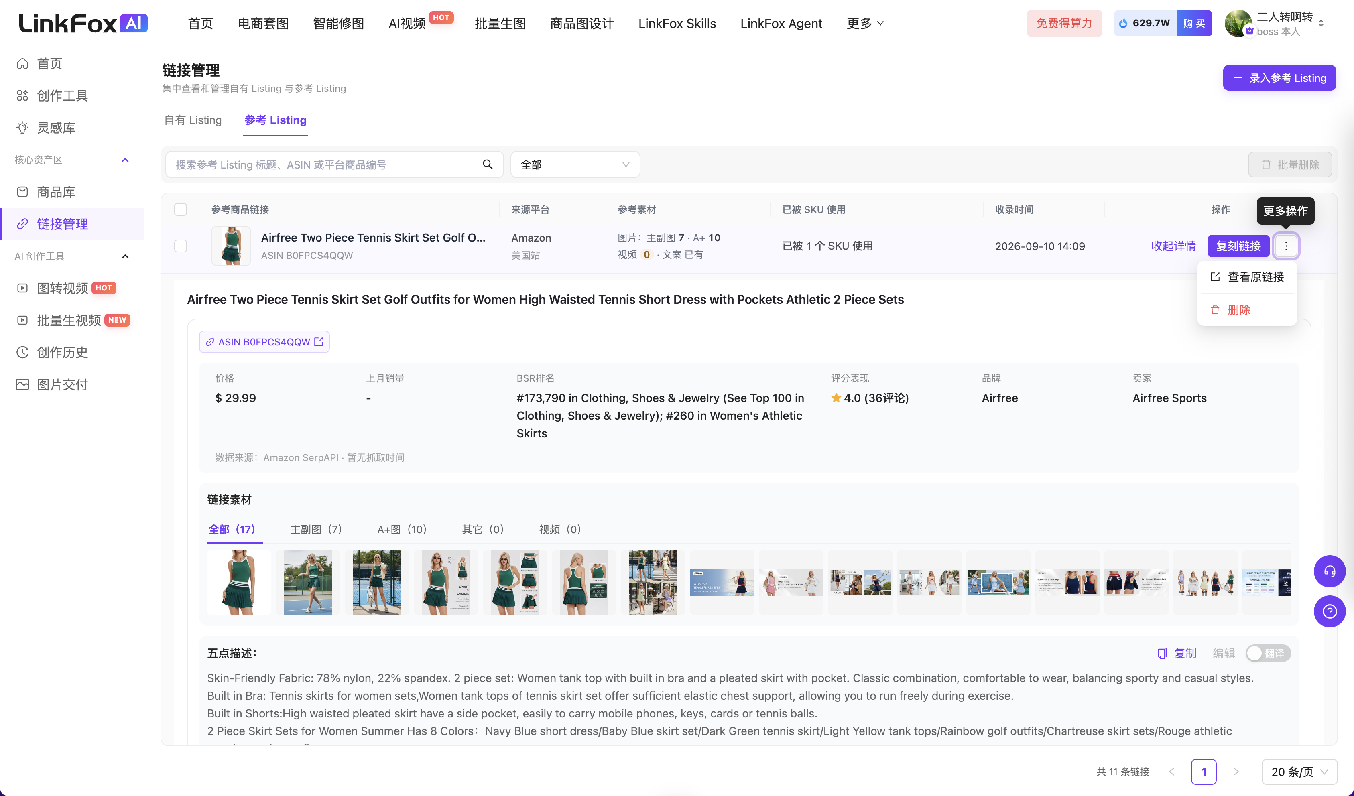This screenshot has height=796, width=1354.
Task: Toggle the 翻译 switch on
Action: point(1268,653)
